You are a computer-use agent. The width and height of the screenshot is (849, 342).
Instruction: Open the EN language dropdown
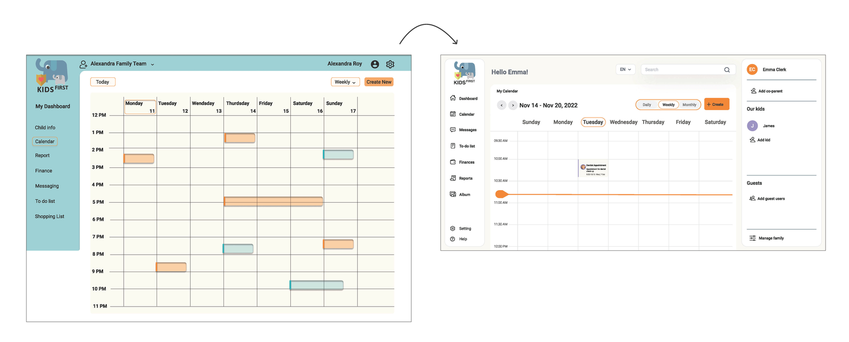pyautogui.click(x=625, y=69)
